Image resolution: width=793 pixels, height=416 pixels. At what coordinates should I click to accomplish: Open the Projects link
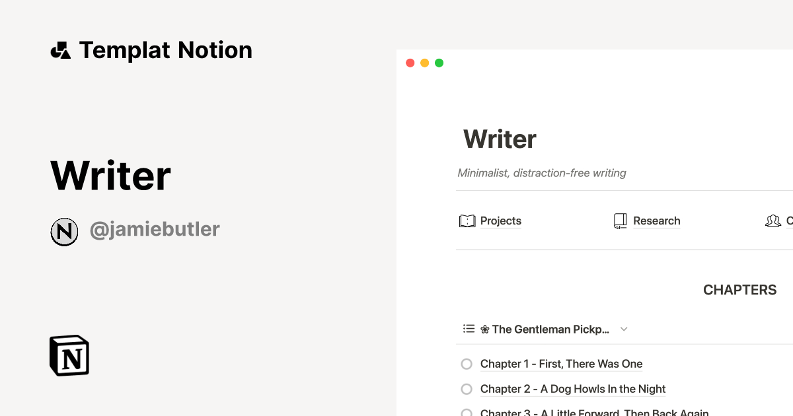point(501,221)
